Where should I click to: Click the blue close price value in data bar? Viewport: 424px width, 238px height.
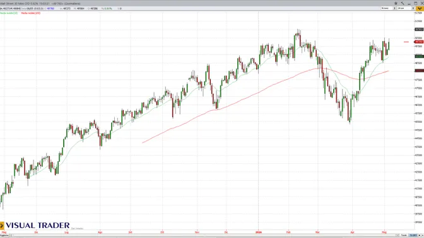click(x=50, y=9)
